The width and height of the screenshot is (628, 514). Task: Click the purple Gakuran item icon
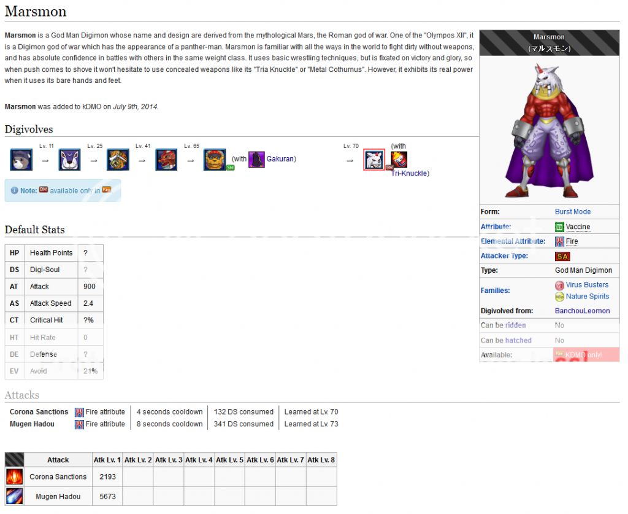256,160
